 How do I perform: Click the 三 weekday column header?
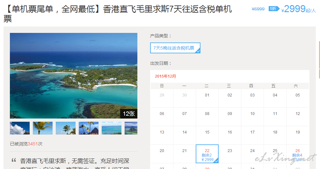[229, 86]
